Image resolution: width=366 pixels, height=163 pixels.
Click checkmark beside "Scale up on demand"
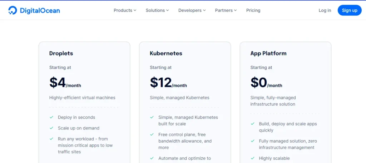pos(51,128)
